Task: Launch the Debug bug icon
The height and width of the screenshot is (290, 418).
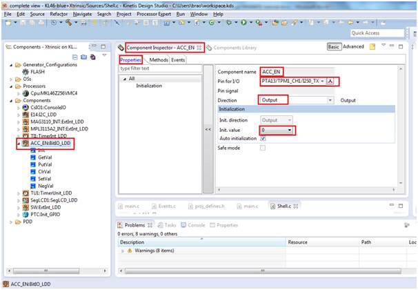Action: [229, 23]
